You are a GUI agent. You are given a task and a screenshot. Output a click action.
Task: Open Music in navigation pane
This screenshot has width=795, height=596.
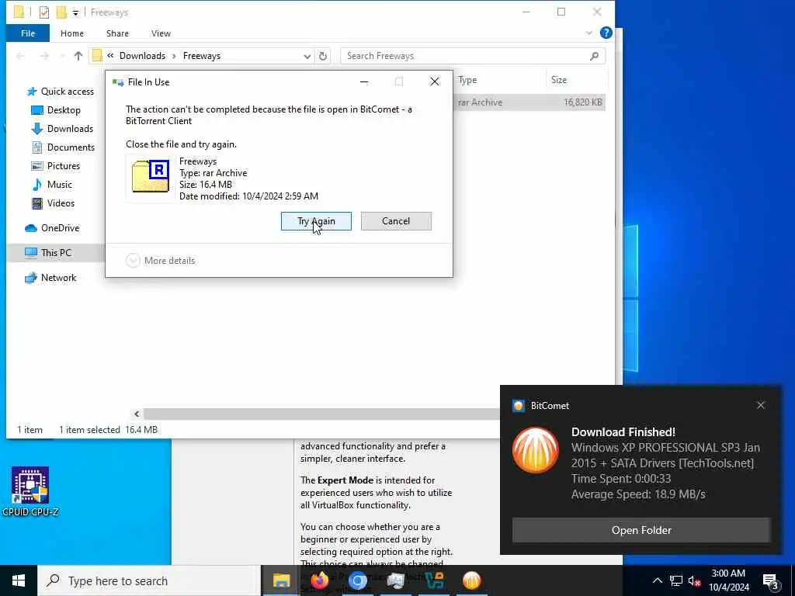(x=52, y=185)
